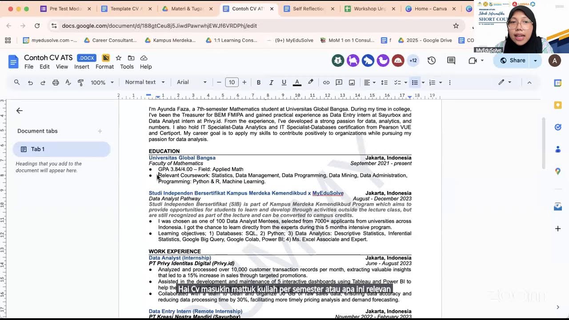Open Maps in the side panel
569x320 pixels.
click(x=558, y=171)
